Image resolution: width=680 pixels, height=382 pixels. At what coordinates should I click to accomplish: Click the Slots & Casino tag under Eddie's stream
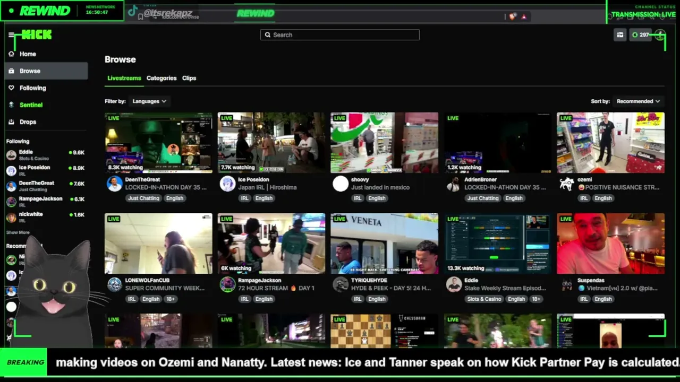[x=484, y=299]
